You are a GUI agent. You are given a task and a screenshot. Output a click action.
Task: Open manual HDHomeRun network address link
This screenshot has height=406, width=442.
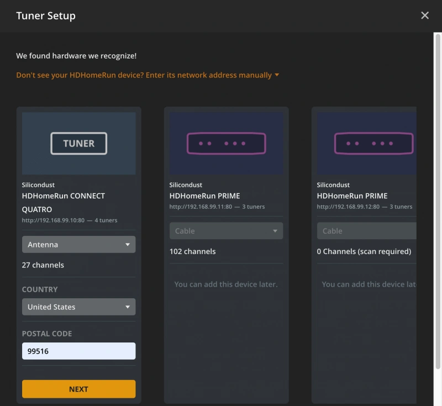[144, 75]
